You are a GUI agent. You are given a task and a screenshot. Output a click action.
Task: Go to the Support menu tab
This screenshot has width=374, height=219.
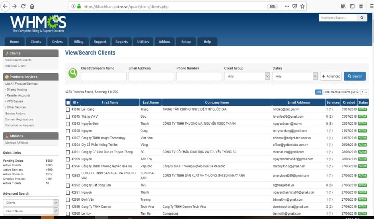[100, 42]
